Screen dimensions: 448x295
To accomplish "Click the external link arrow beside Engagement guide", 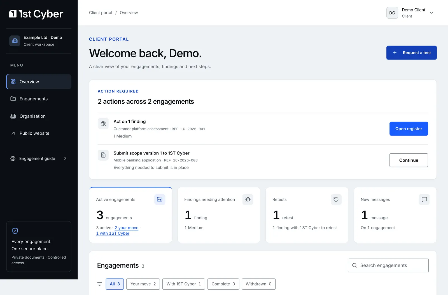I will click(x=65, y=159).
